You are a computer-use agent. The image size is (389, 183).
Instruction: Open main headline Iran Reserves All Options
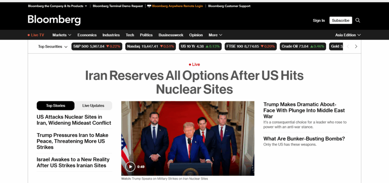194,82
